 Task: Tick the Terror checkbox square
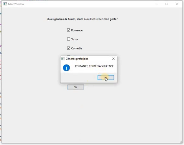pyautogui.click(x=69, y=39)
